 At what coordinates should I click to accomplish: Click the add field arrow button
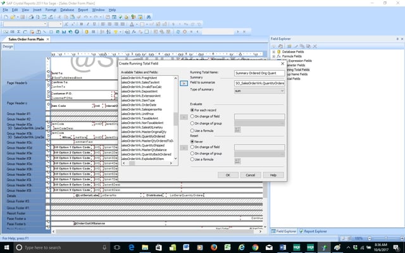(x=184, y=83)
